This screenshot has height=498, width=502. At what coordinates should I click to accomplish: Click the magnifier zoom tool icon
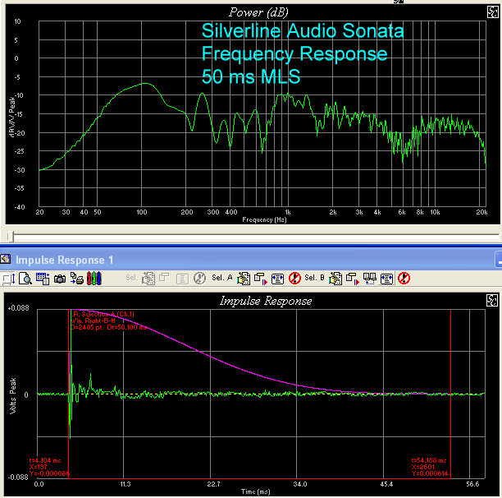click(x=25, y=279)
